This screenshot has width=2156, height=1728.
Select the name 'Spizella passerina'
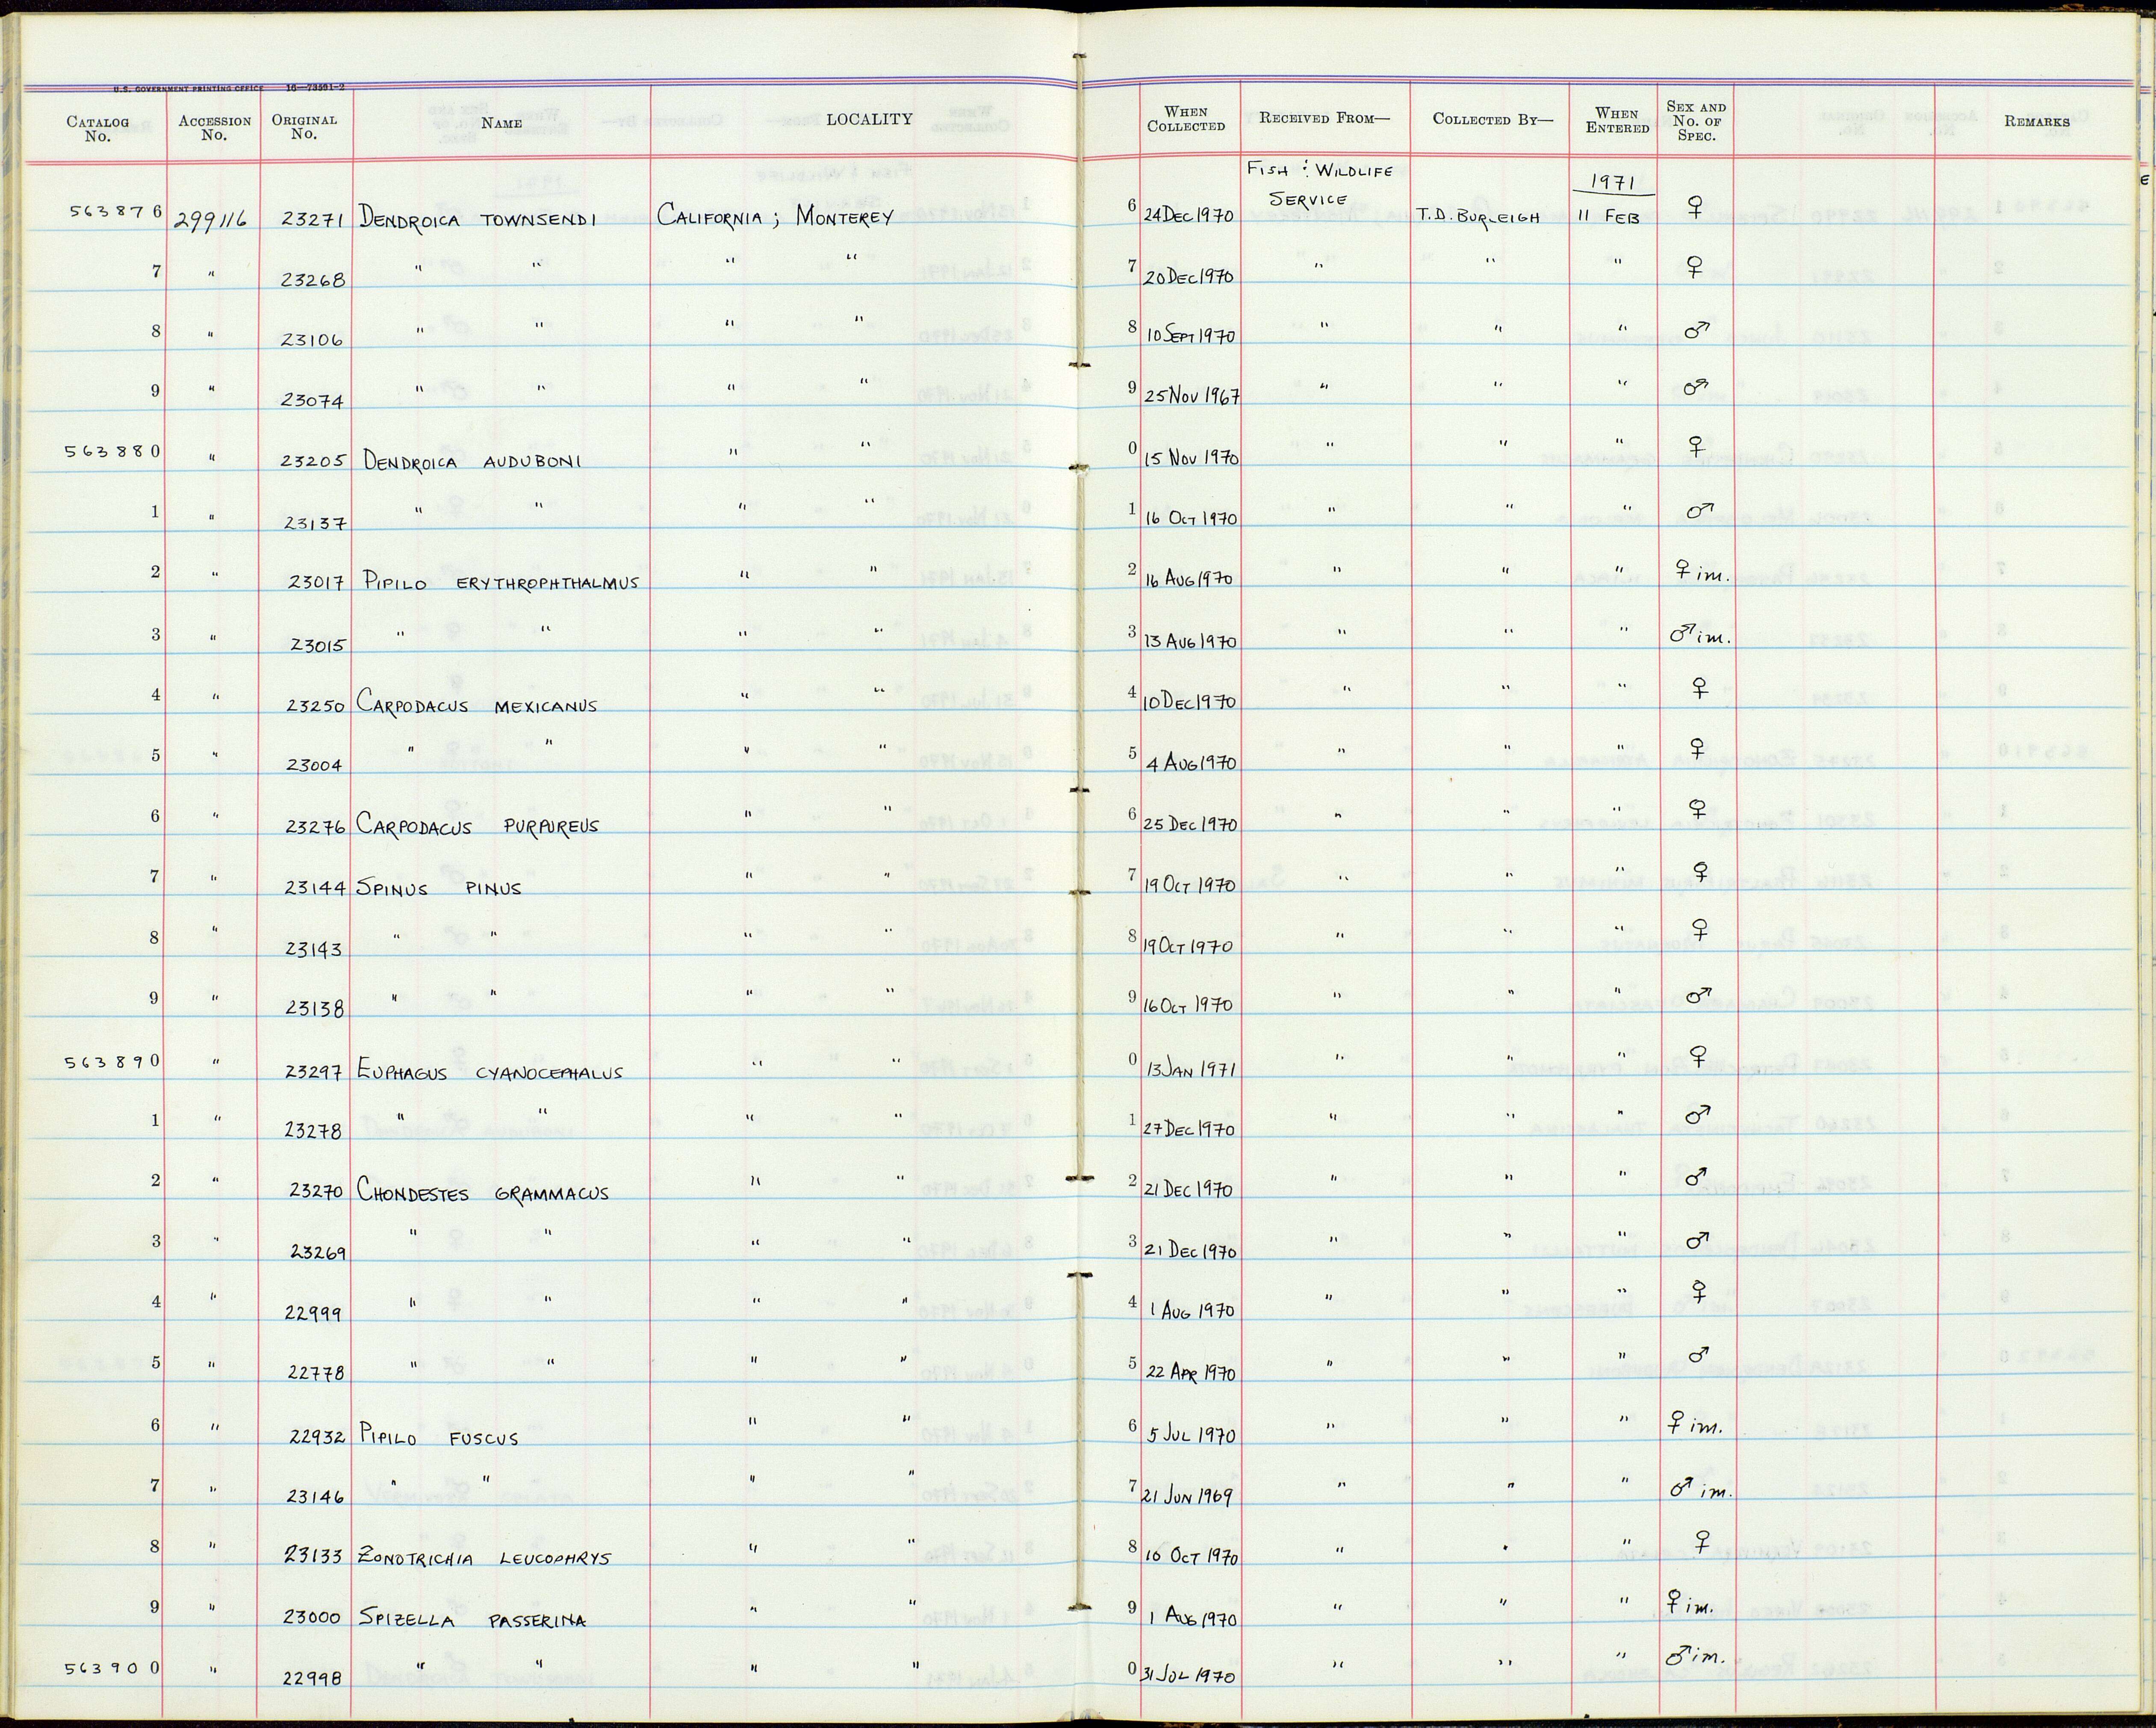click(473, 1620)
